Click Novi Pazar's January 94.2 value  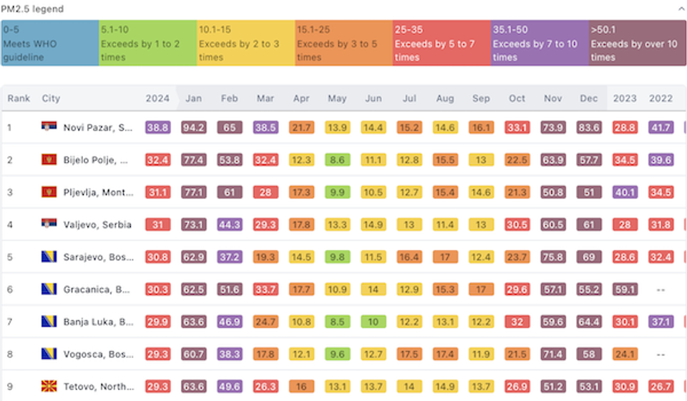[193, 127]
